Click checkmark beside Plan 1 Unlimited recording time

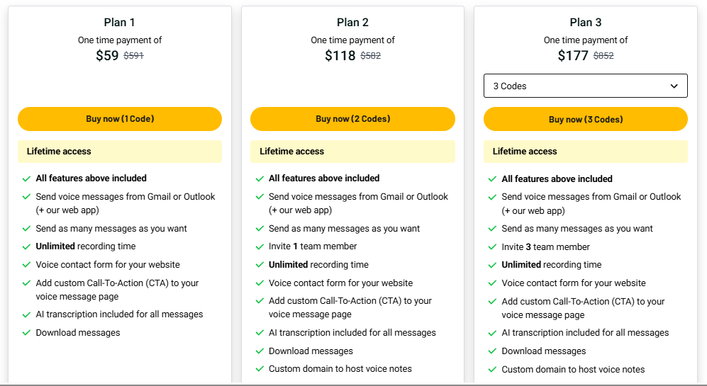pyautogui.click(x=26, y=246)
